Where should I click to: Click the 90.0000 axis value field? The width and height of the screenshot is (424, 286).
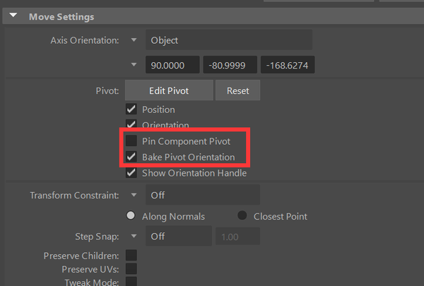pos(172,66)
